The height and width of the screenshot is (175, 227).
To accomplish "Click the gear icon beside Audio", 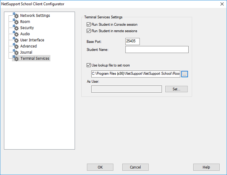I will pyautogui.click(x=16, y=34).
